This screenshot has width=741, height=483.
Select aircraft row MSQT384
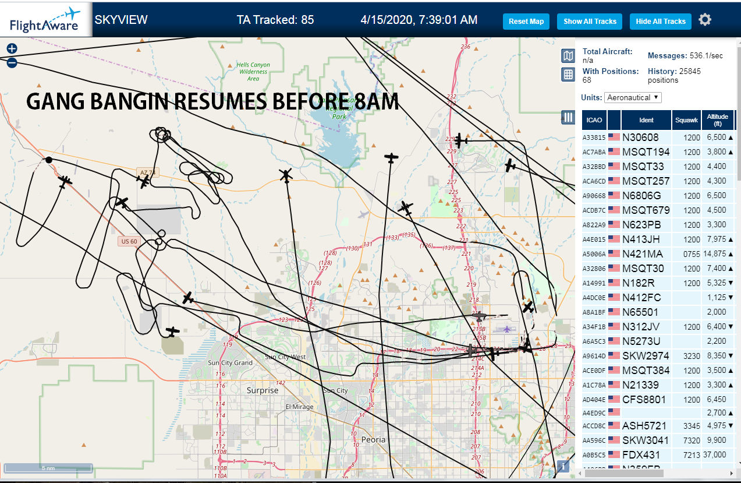(658, 371)
